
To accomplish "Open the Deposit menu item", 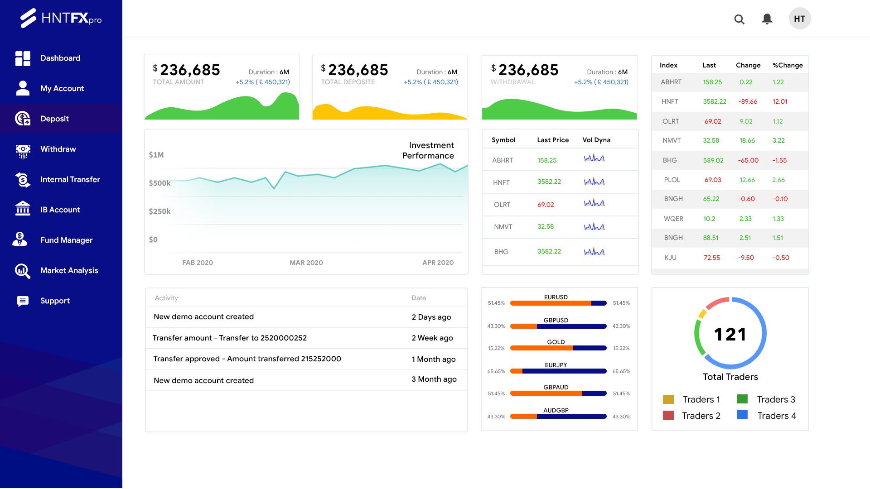I will coord(55,119).
